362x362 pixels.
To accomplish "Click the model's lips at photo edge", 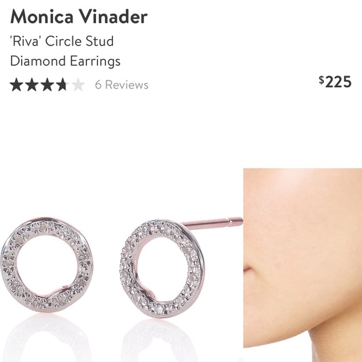I will point(247,269).
